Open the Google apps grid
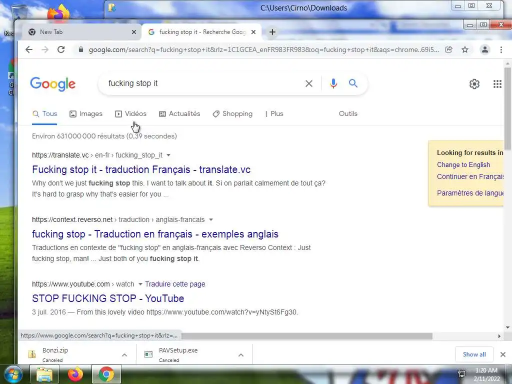The height and width of the screenshot is (384, 512). click(497, 84)
